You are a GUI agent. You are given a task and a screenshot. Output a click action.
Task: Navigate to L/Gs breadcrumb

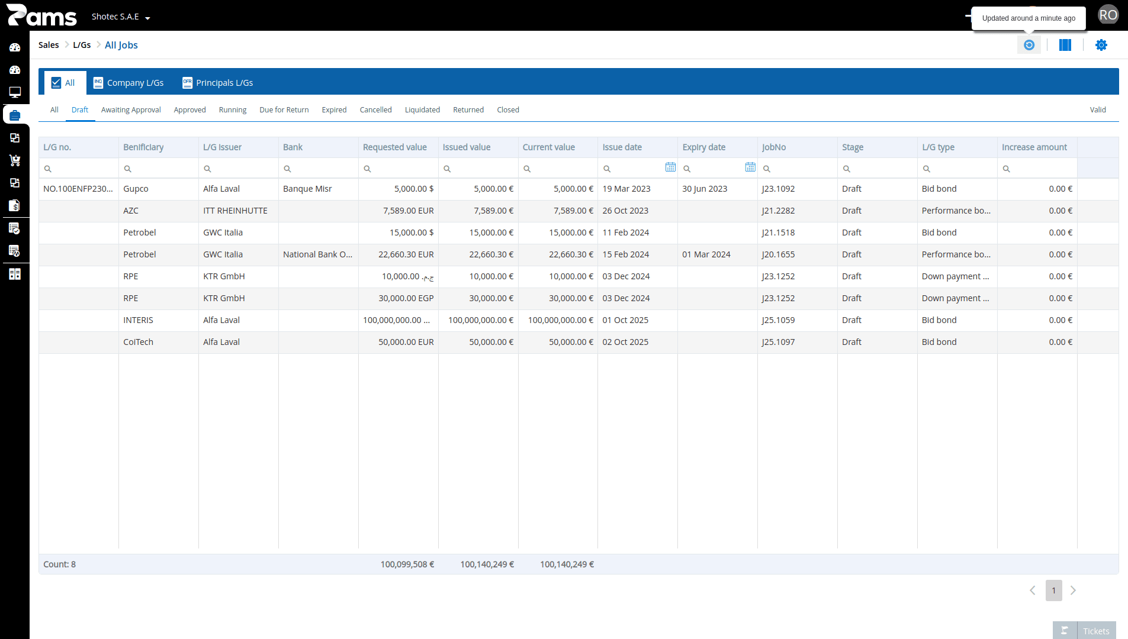pyautogui.click(x=82, y=45)
